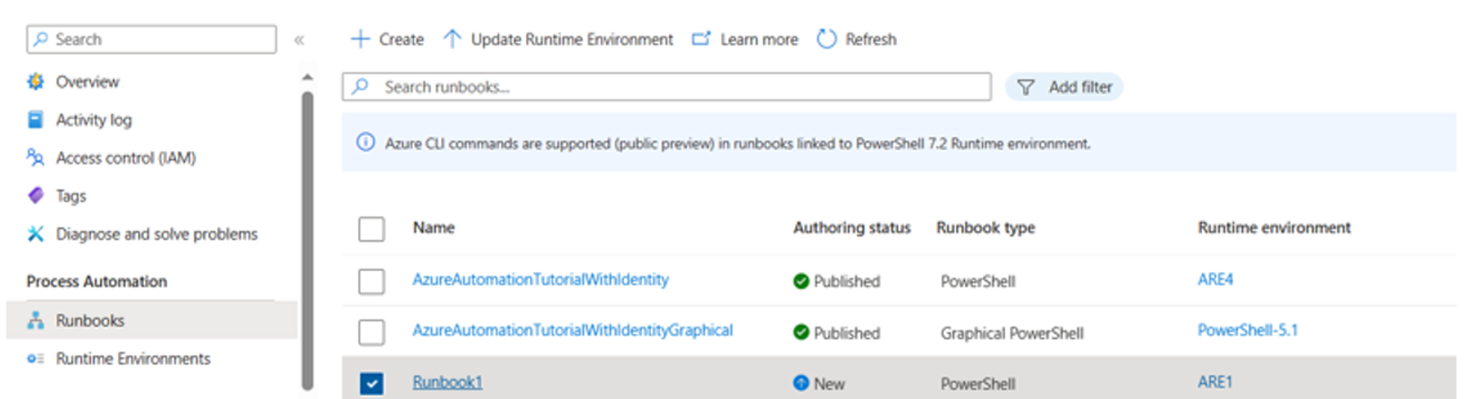Viewport: 1464px width, 399px height.
Task: Open the AzureAutomationTutorialWithIdentityGraphical runbook link
Action: [572, 330]
